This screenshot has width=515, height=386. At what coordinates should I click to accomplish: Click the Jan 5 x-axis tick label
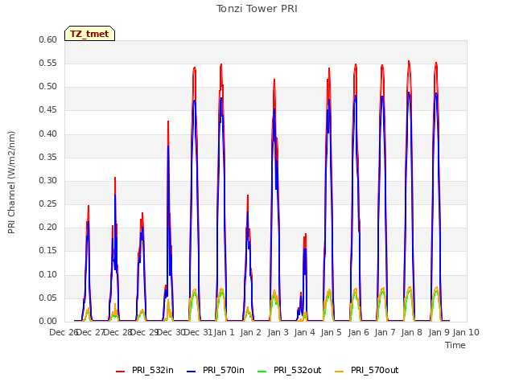(331, 332)
